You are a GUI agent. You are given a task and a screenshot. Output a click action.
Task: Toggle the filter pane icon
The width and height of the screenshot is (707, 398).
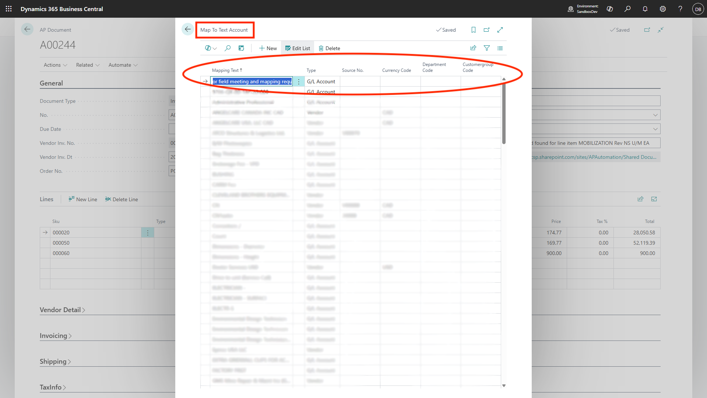487,48
